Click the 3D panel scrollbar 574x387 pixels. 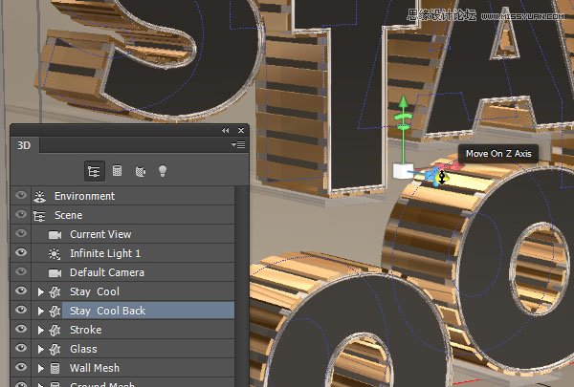(241, 287)
